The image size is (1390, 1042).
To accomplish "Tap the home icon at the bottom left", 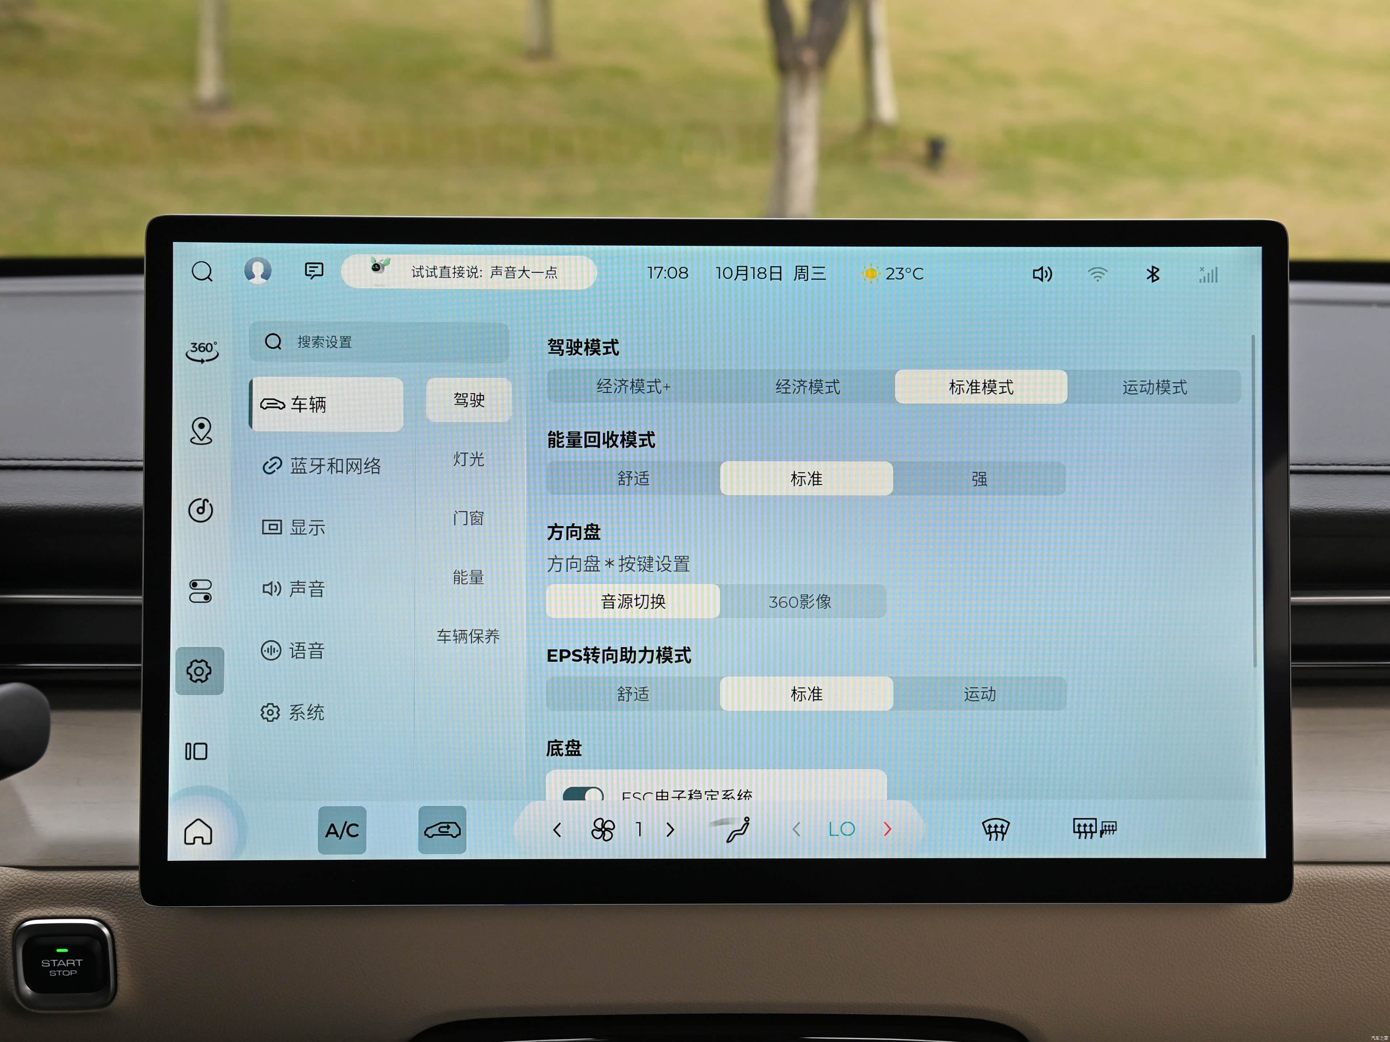I will click(x=198, y=831).
